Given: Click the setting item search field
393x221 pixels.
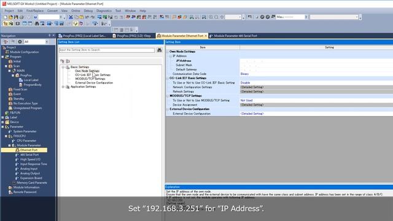Looking at the screenshot, I should pyautogui.click(x=107, y=50).
